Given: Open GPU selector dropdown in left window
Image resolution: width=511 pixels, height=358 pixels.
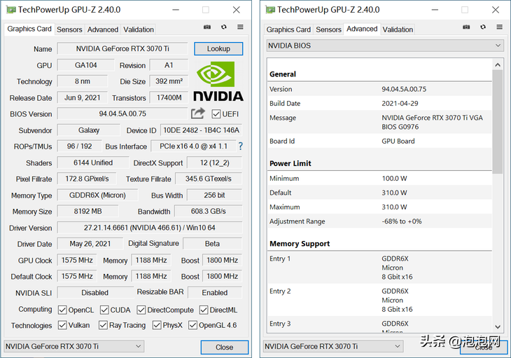Looking at the screenshot, I should click(x=74, y=346).
